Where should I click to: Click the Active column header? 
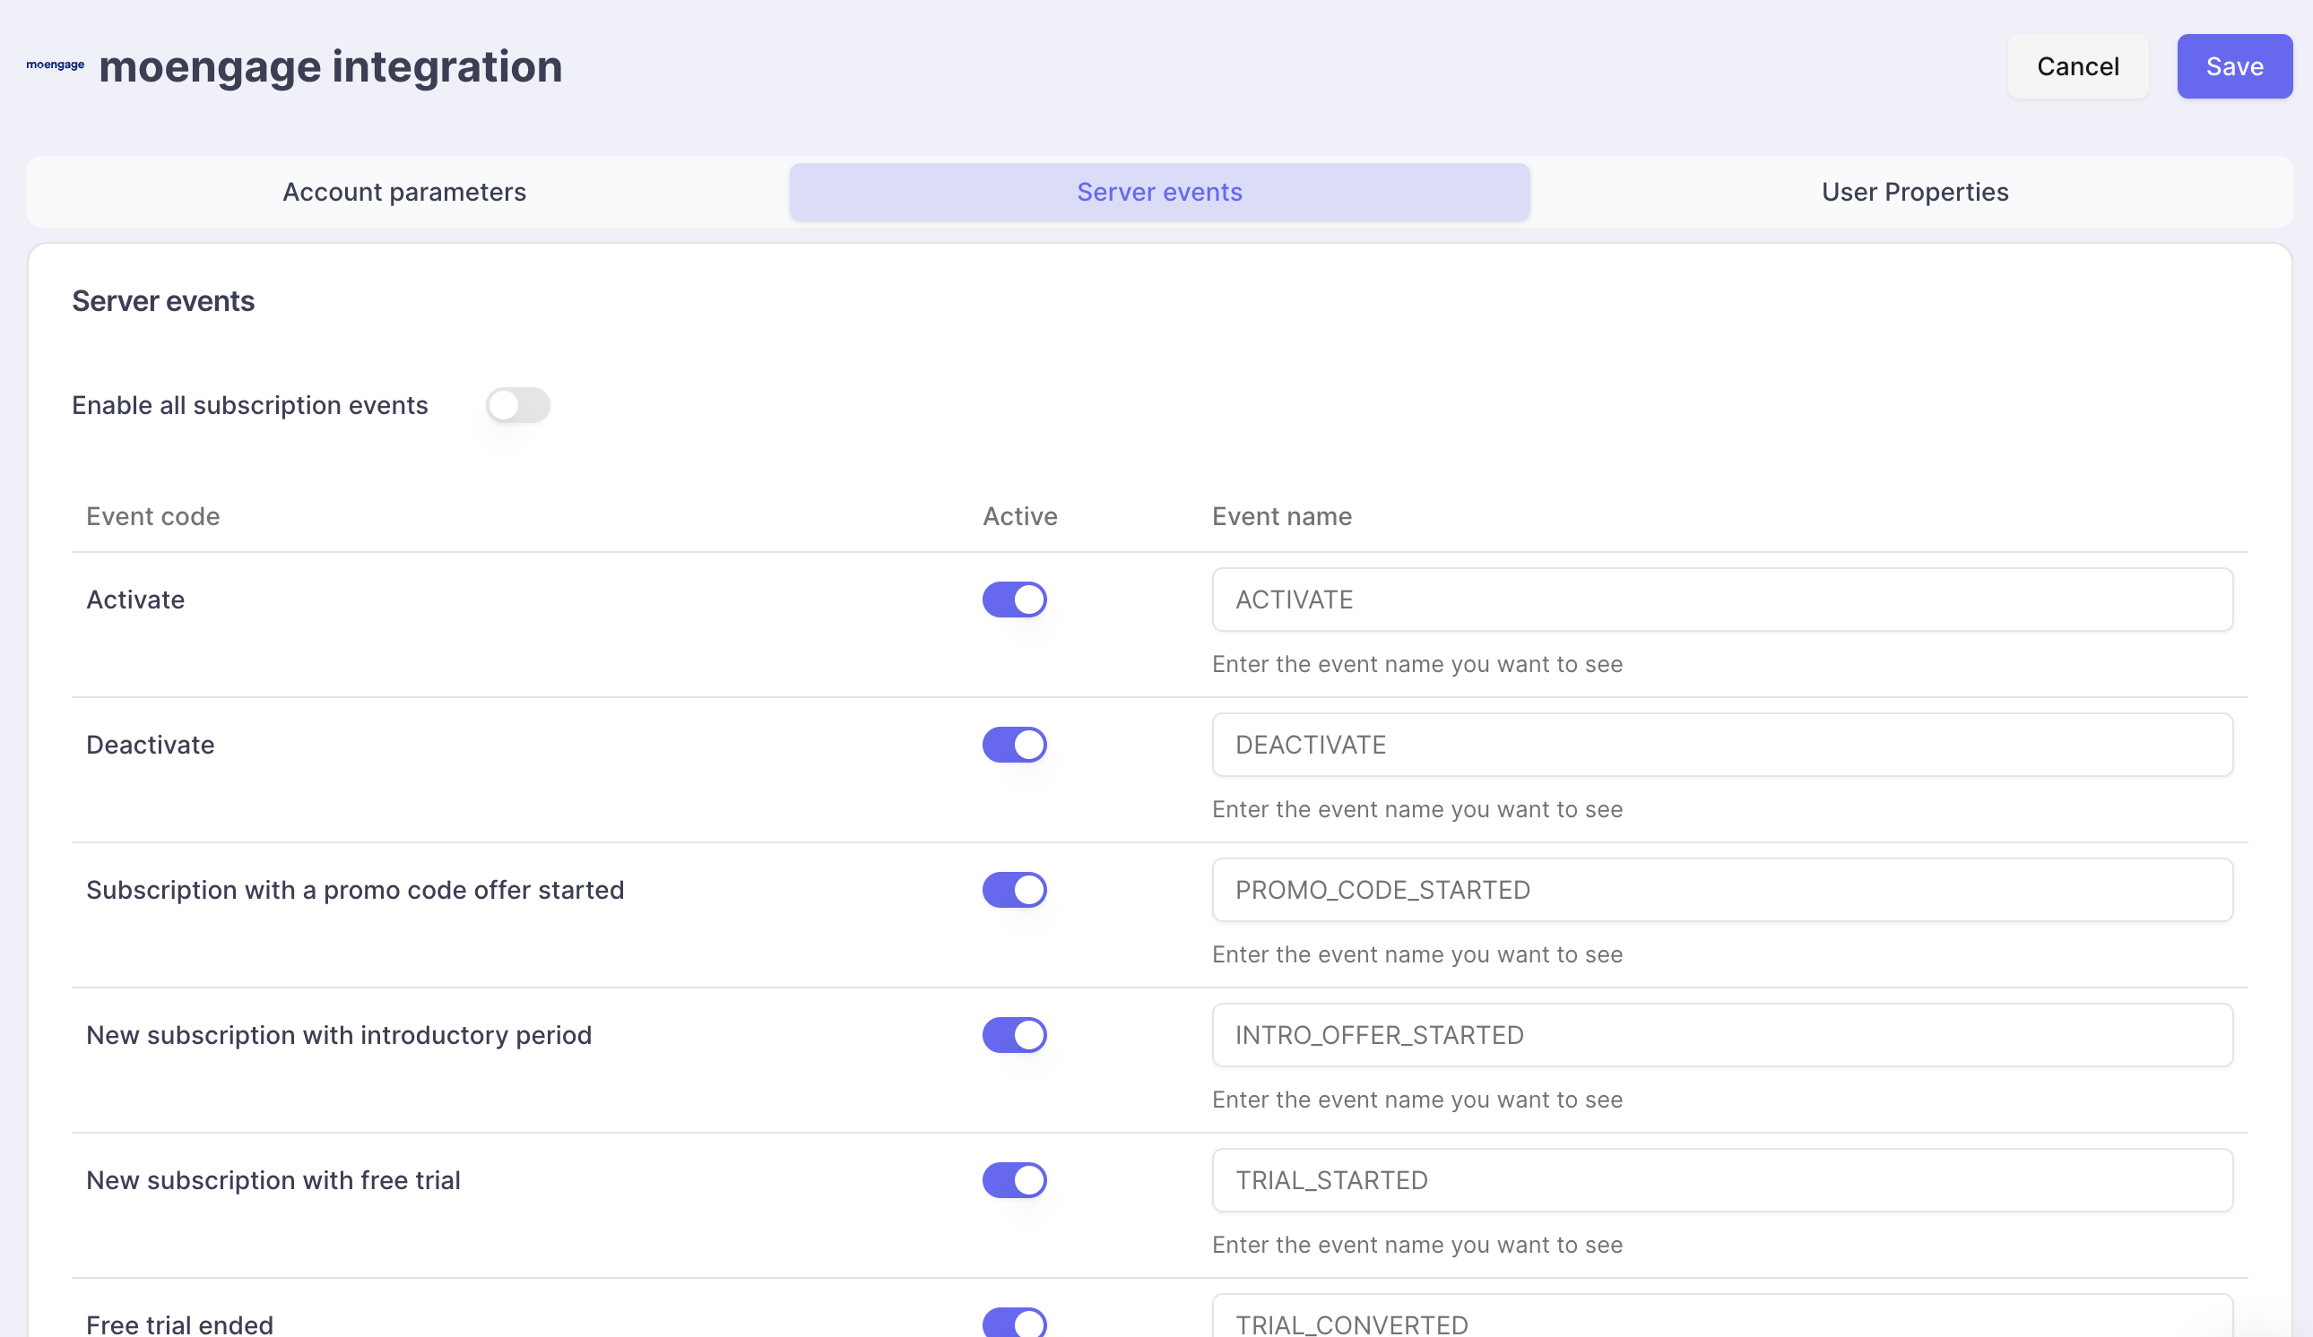pos(1019,517)
